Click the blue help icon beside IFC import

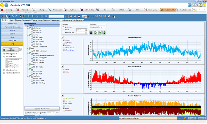click(x=21, y=50)
